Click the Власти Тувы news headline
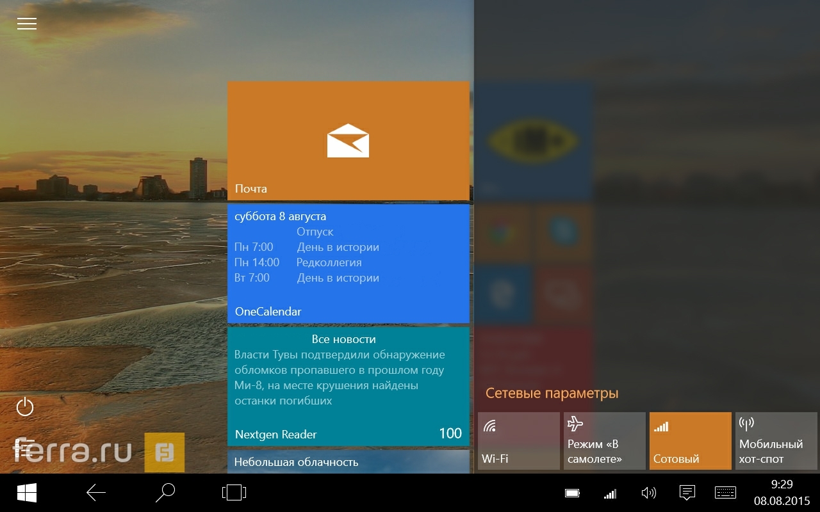Viewport: 820px width, 512px height. 340,378
